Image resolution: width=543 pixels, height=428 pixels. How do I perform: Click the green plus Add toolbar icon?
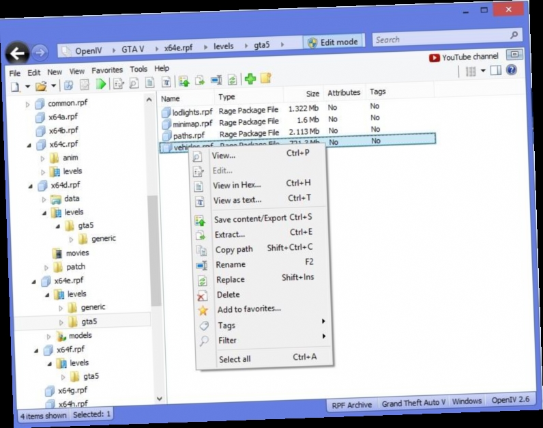(x=250, y=79)
